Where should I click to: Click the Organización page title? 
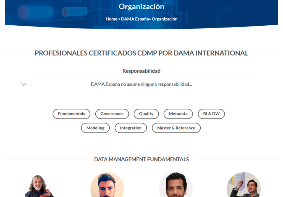coord(141,7)
